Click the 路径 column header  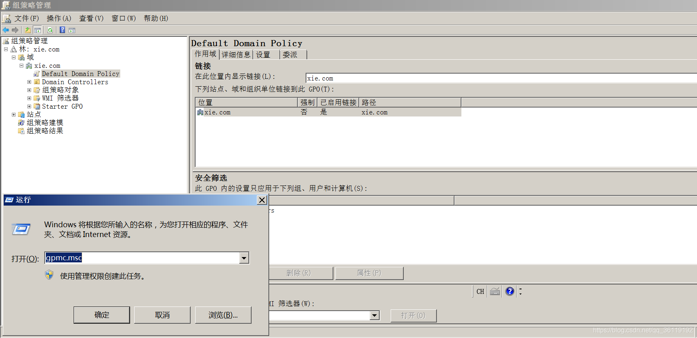[410, 102]
